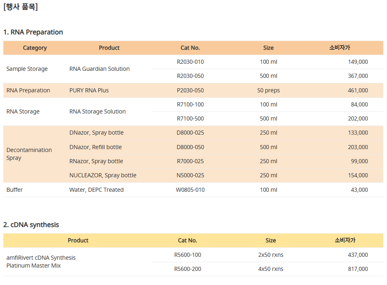Select the '50 preps' size cell
The width and height of the screenshot is (387, 285).
[269, 90]
